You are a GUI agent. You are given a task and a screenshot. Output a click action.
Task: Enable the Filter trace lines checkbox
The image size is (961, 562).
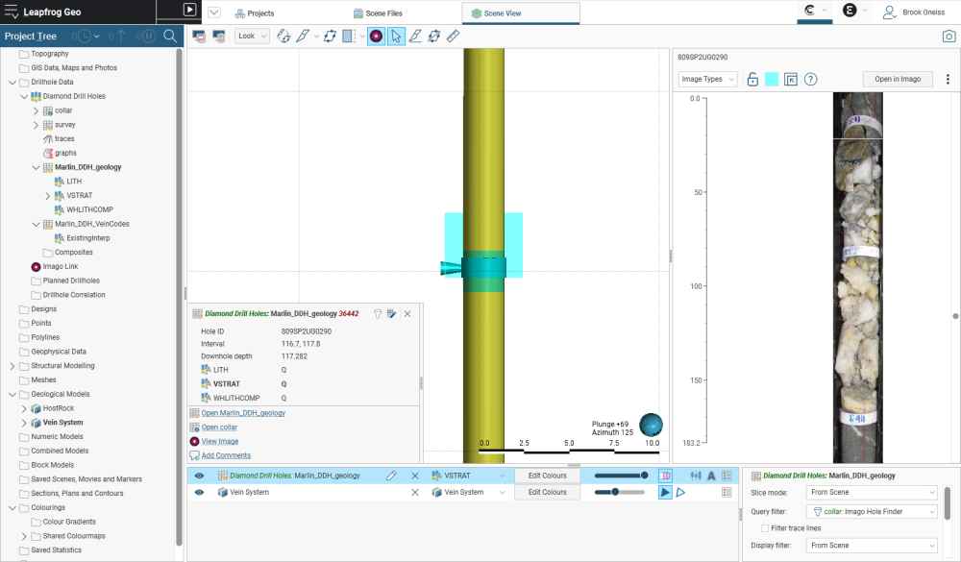point(765,528)
